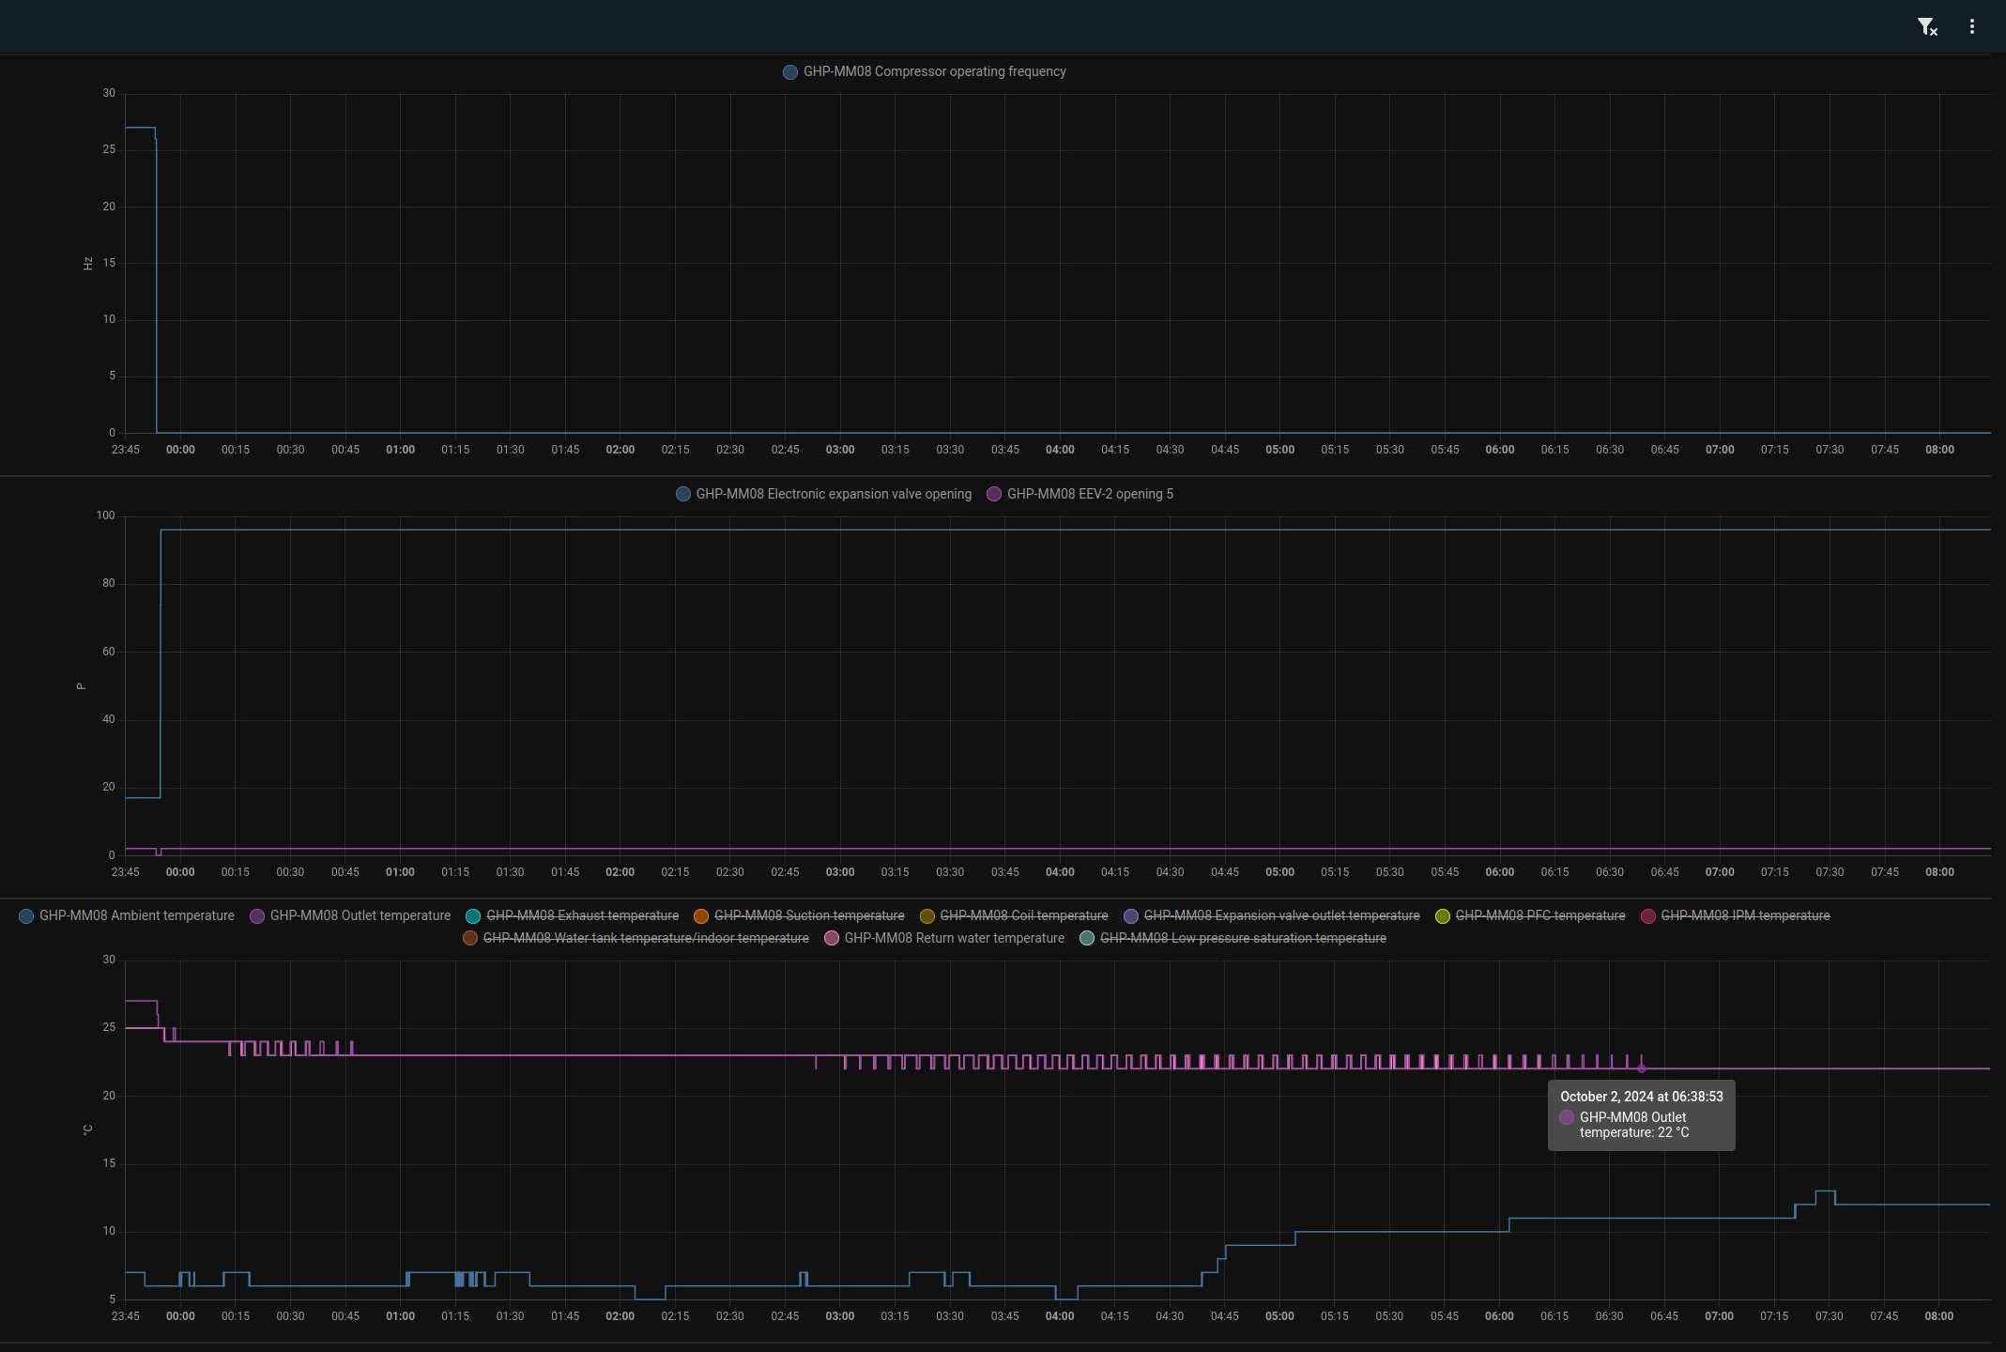Hide the Ambient temperature series

pyautogui.click(x=136, y=916)
